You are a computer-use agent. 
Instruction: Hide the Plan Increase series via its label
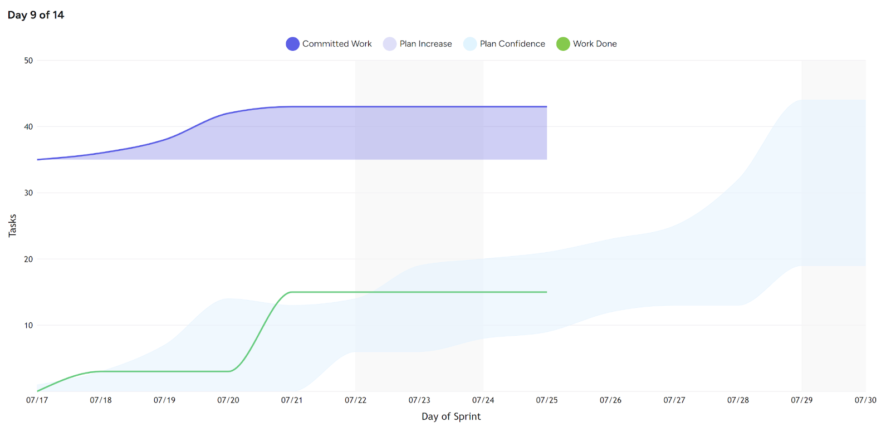pos(425,44)
